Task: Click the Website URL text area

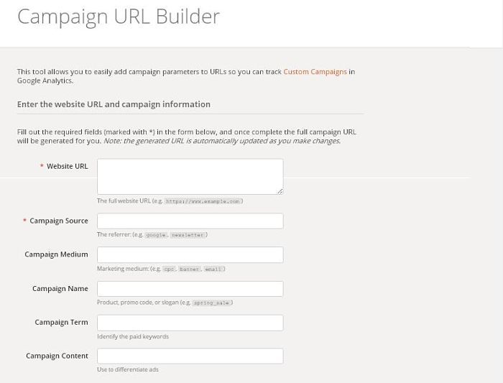Action: pos(190,177)
